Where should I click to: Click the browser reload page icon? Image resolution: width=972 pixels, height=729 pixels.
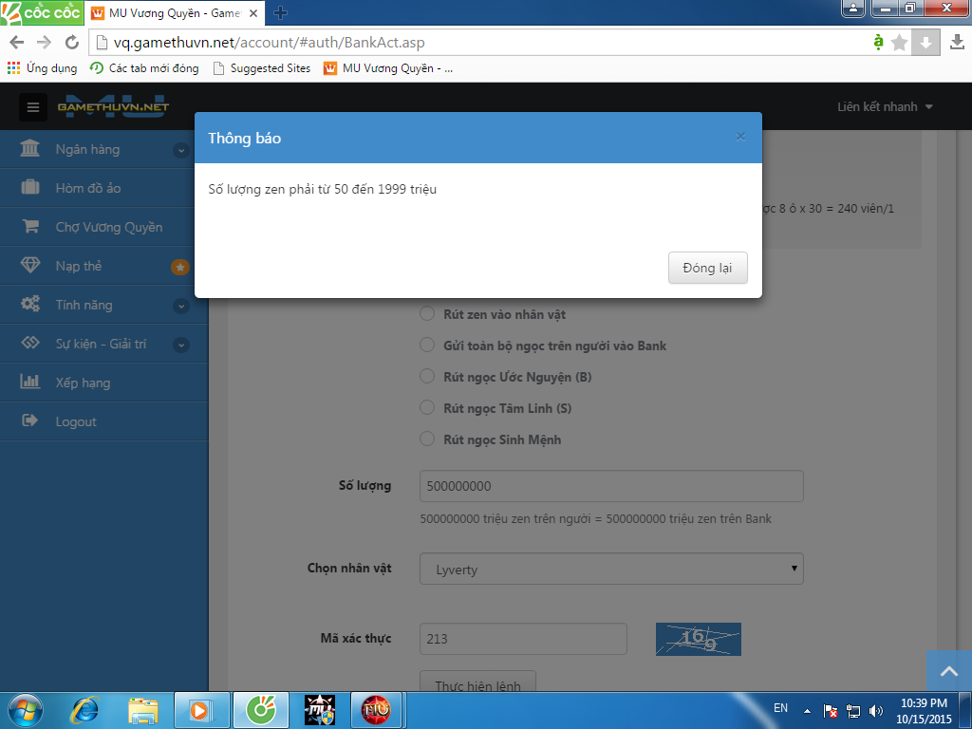click(x=72, y=43)
